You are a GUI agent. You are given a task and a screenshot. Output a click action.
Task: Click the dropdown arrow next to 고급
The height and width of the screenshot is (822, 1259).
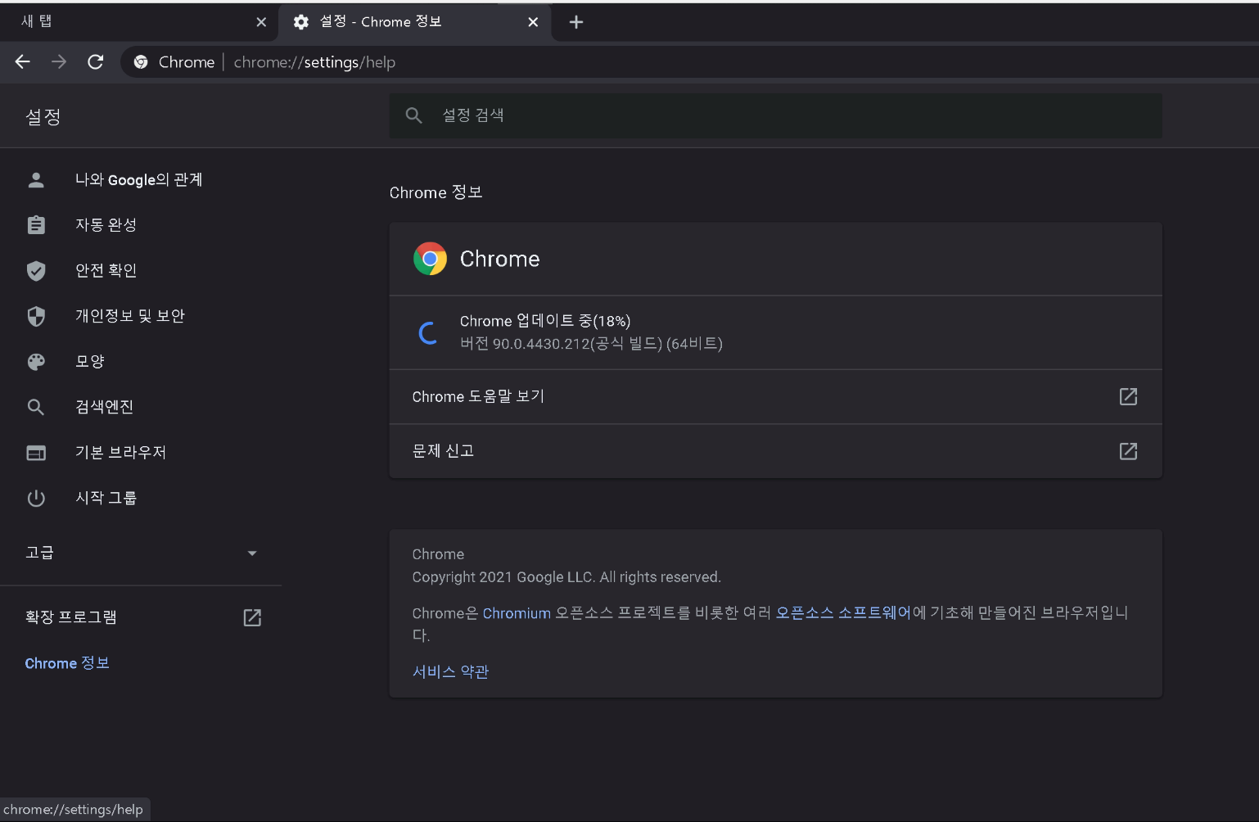point(252,553)
